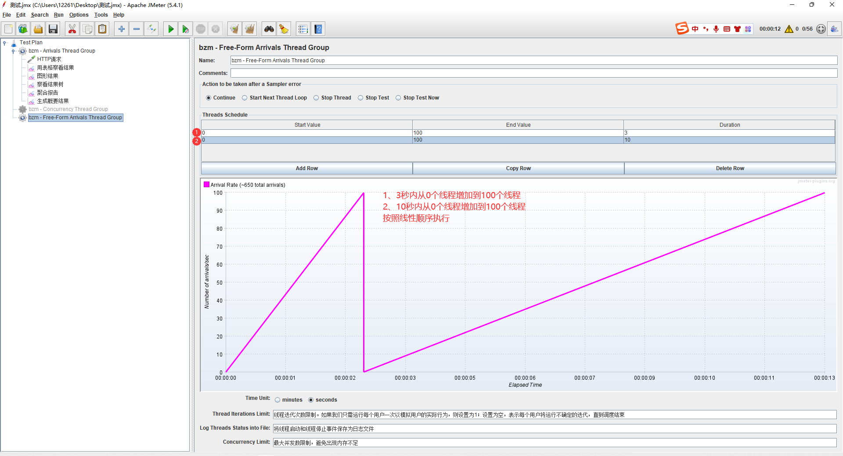This screenshot has height=456, width=843.
Task: Click the Sogou input method S logo
Action: (682, 28)
